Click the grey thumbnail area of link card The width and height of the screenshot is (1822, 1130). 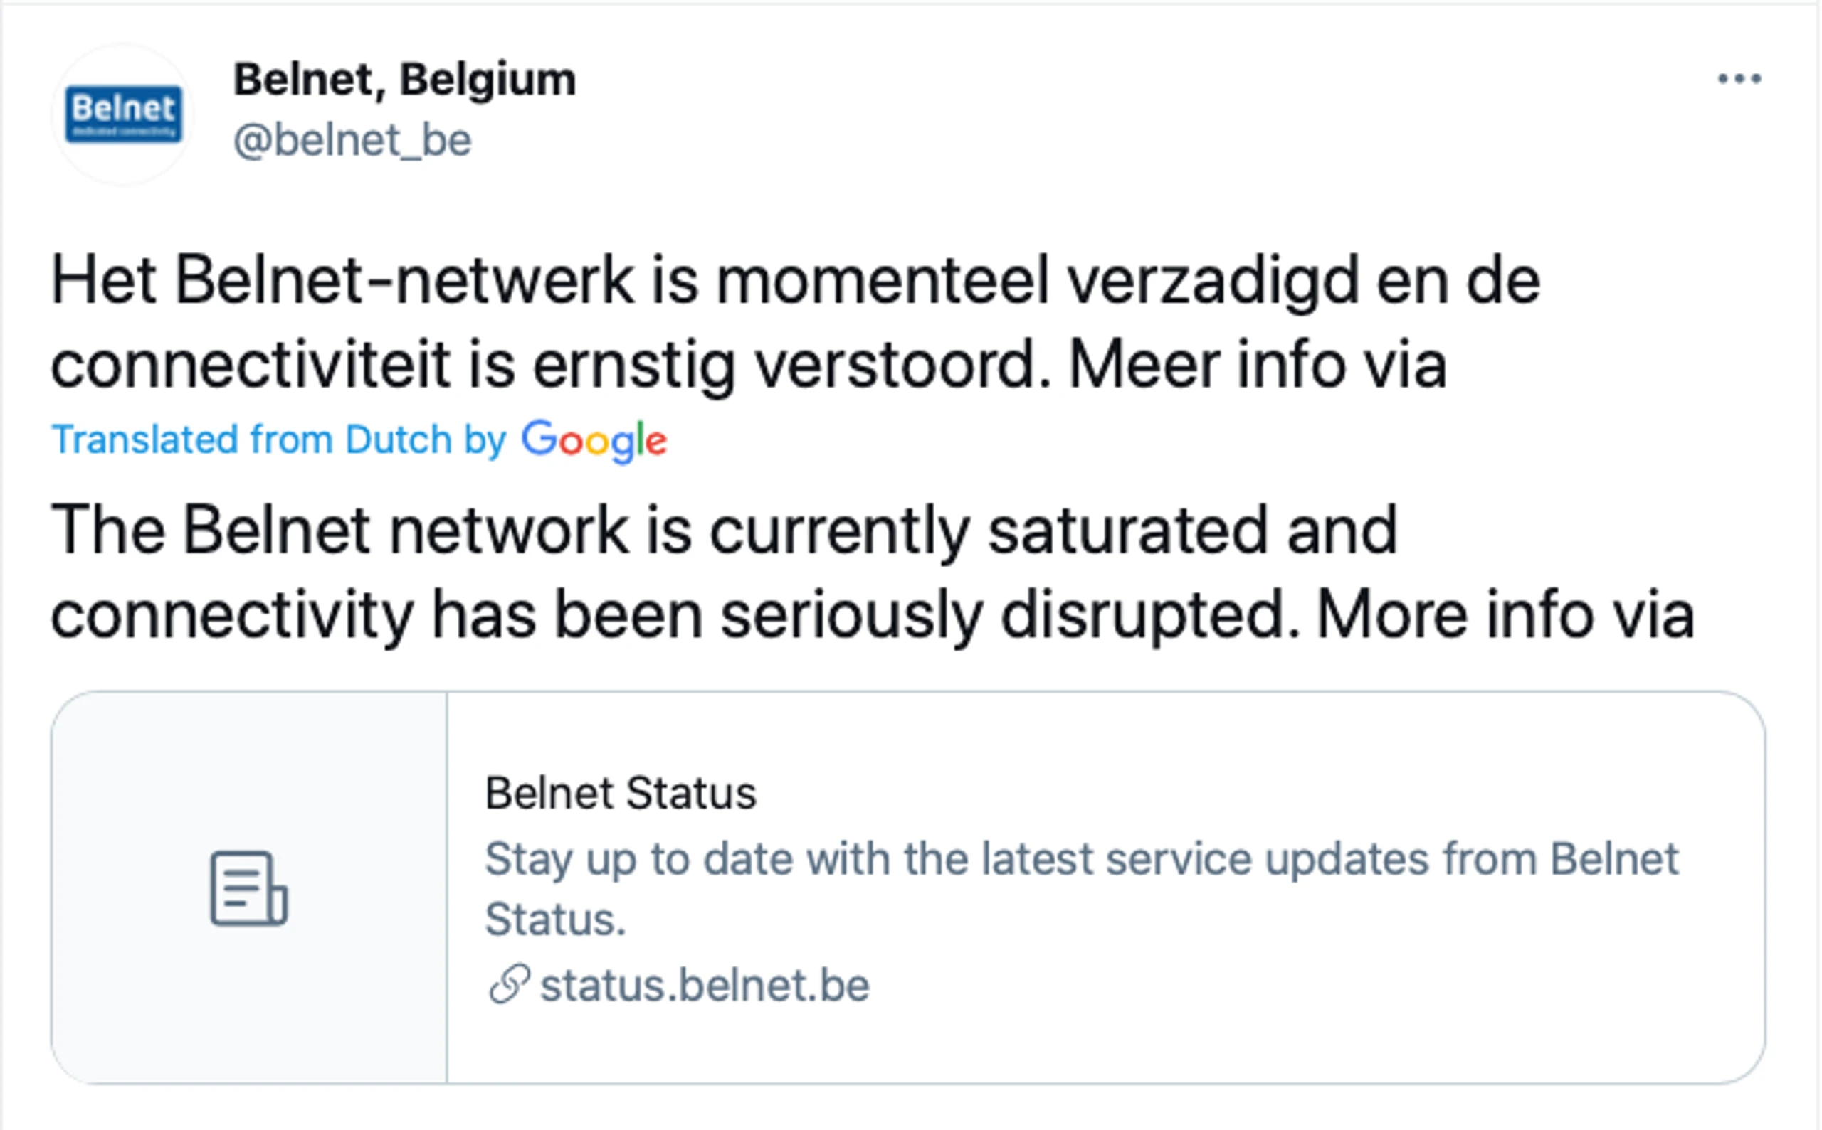point(249,888)
